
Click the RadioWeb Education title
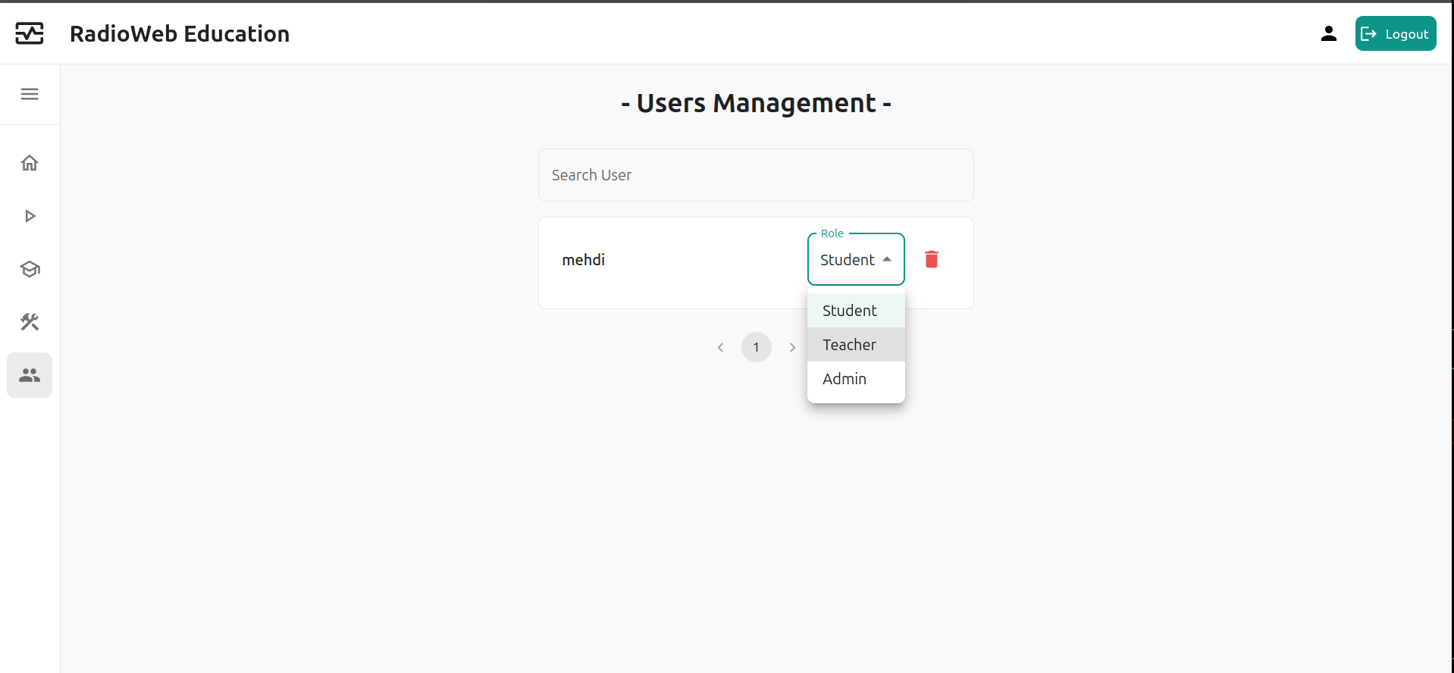pos(180,33)
